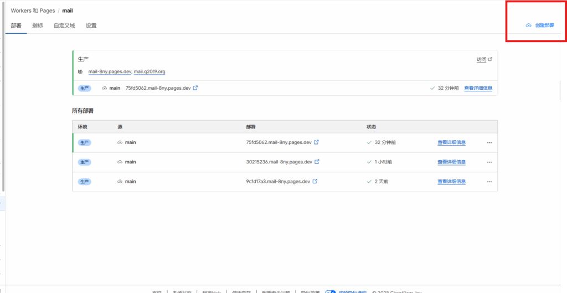Switch to the 指标 tab
Viewport: 567px width, 293px height.
pyautogui.click(x=37, y=25)
